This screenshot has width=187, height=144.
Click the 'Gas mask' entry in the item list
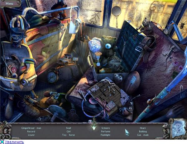click(144, 135)
